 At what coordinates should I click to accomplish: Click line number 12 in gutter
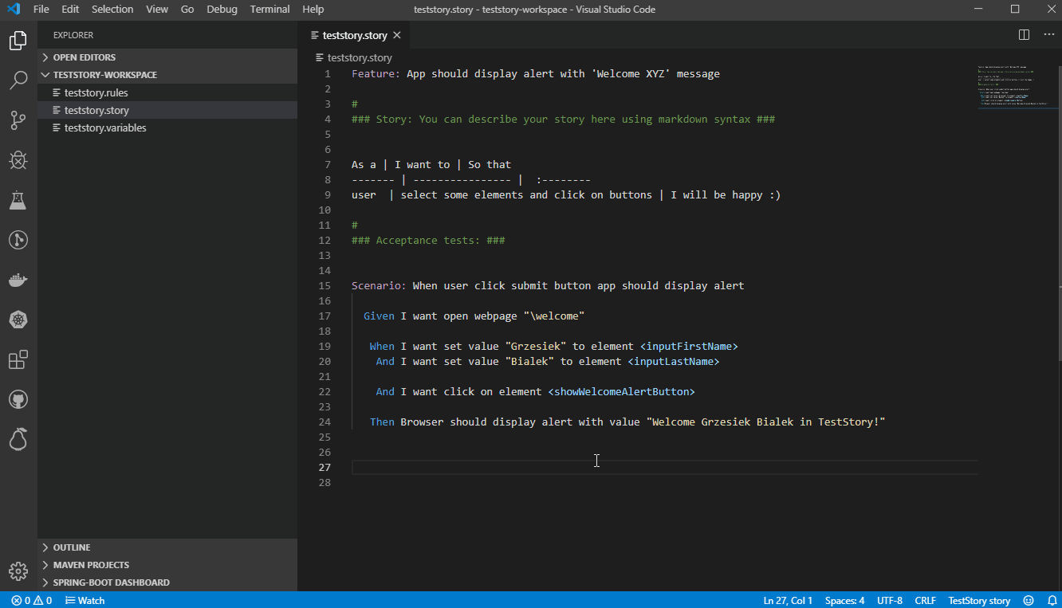324,240
